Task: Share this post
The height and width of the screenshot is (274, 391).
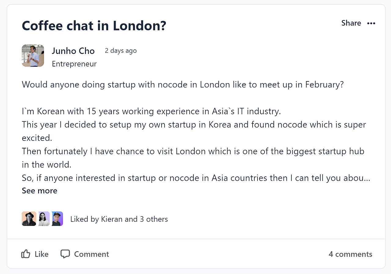Action: coord(351,23)
